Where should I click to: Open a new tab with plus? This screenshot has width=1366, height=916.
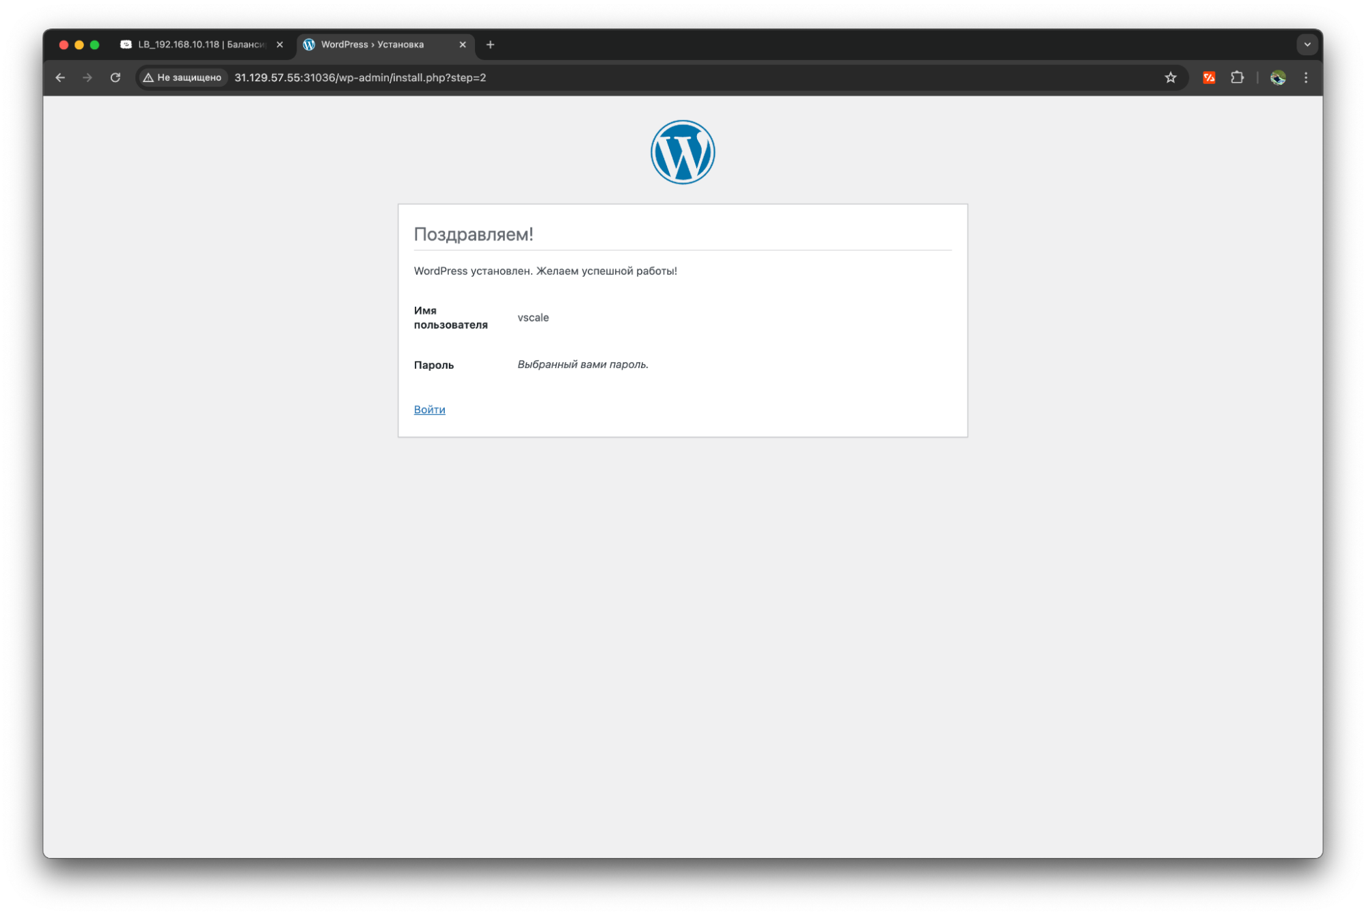[x=490, y=44]
